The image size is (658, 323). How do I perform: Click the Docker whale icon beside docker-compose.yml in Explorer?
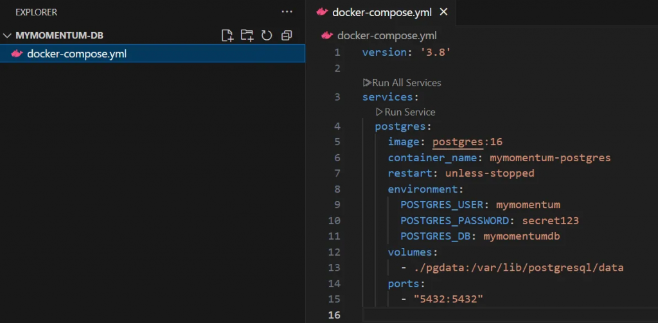[x=17, y=54]
